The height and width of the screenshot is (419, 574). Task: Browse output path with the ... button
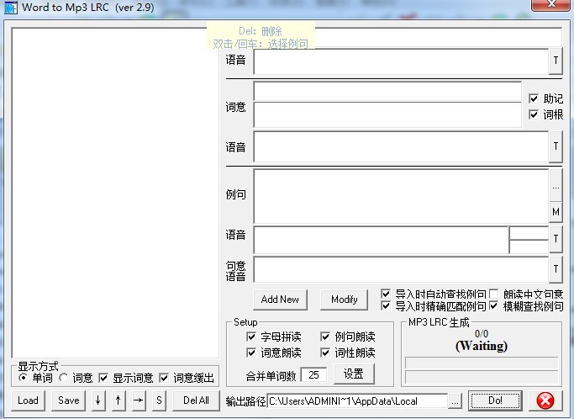coord(455,400)
